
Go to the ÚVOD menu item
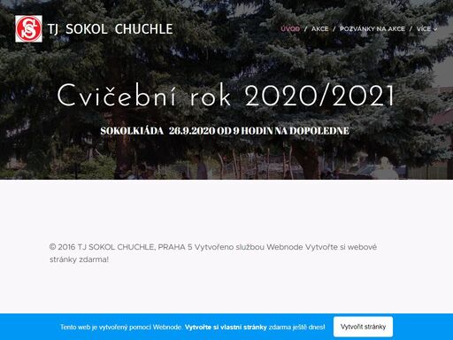click(290, 29)
